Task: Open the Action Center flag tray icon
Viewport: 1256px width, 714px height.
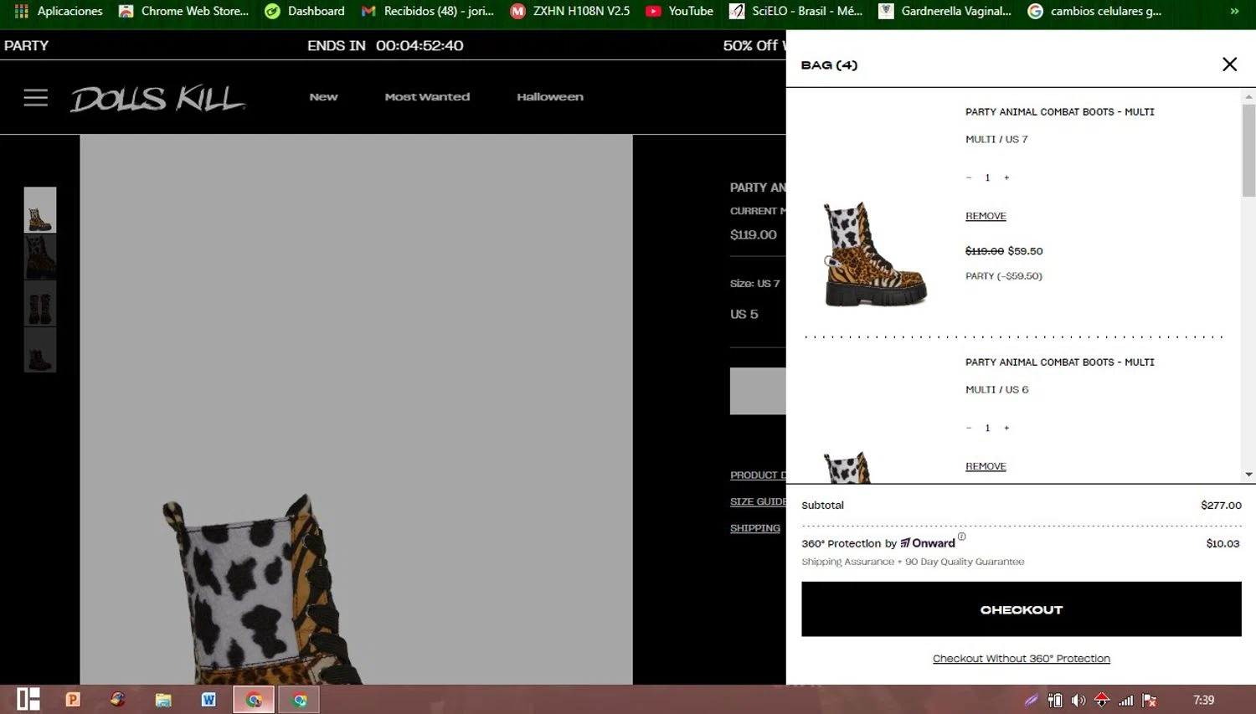Action: click(x=1150, y=701)
